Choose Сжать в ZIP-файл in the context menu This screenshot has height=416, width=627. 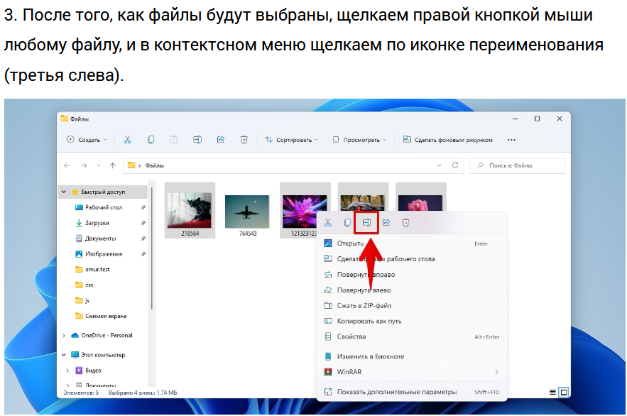click(412, 306)
